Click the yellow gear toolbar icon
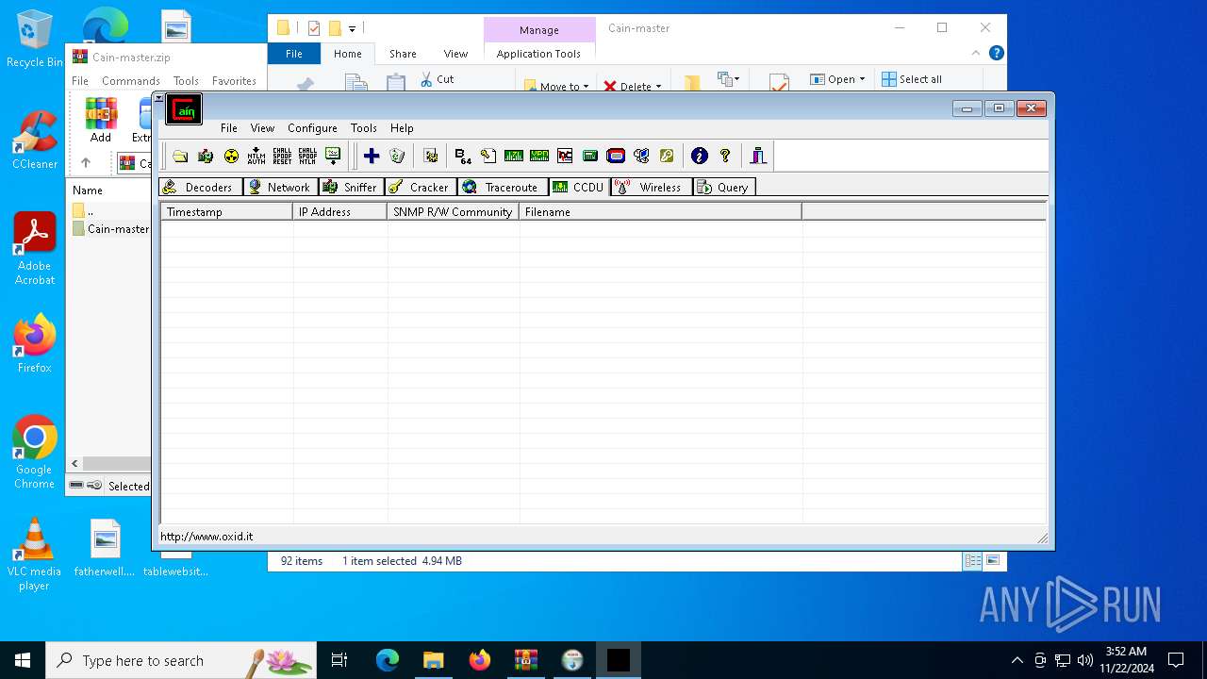1207x679 pixels. (x=431, y=157)
